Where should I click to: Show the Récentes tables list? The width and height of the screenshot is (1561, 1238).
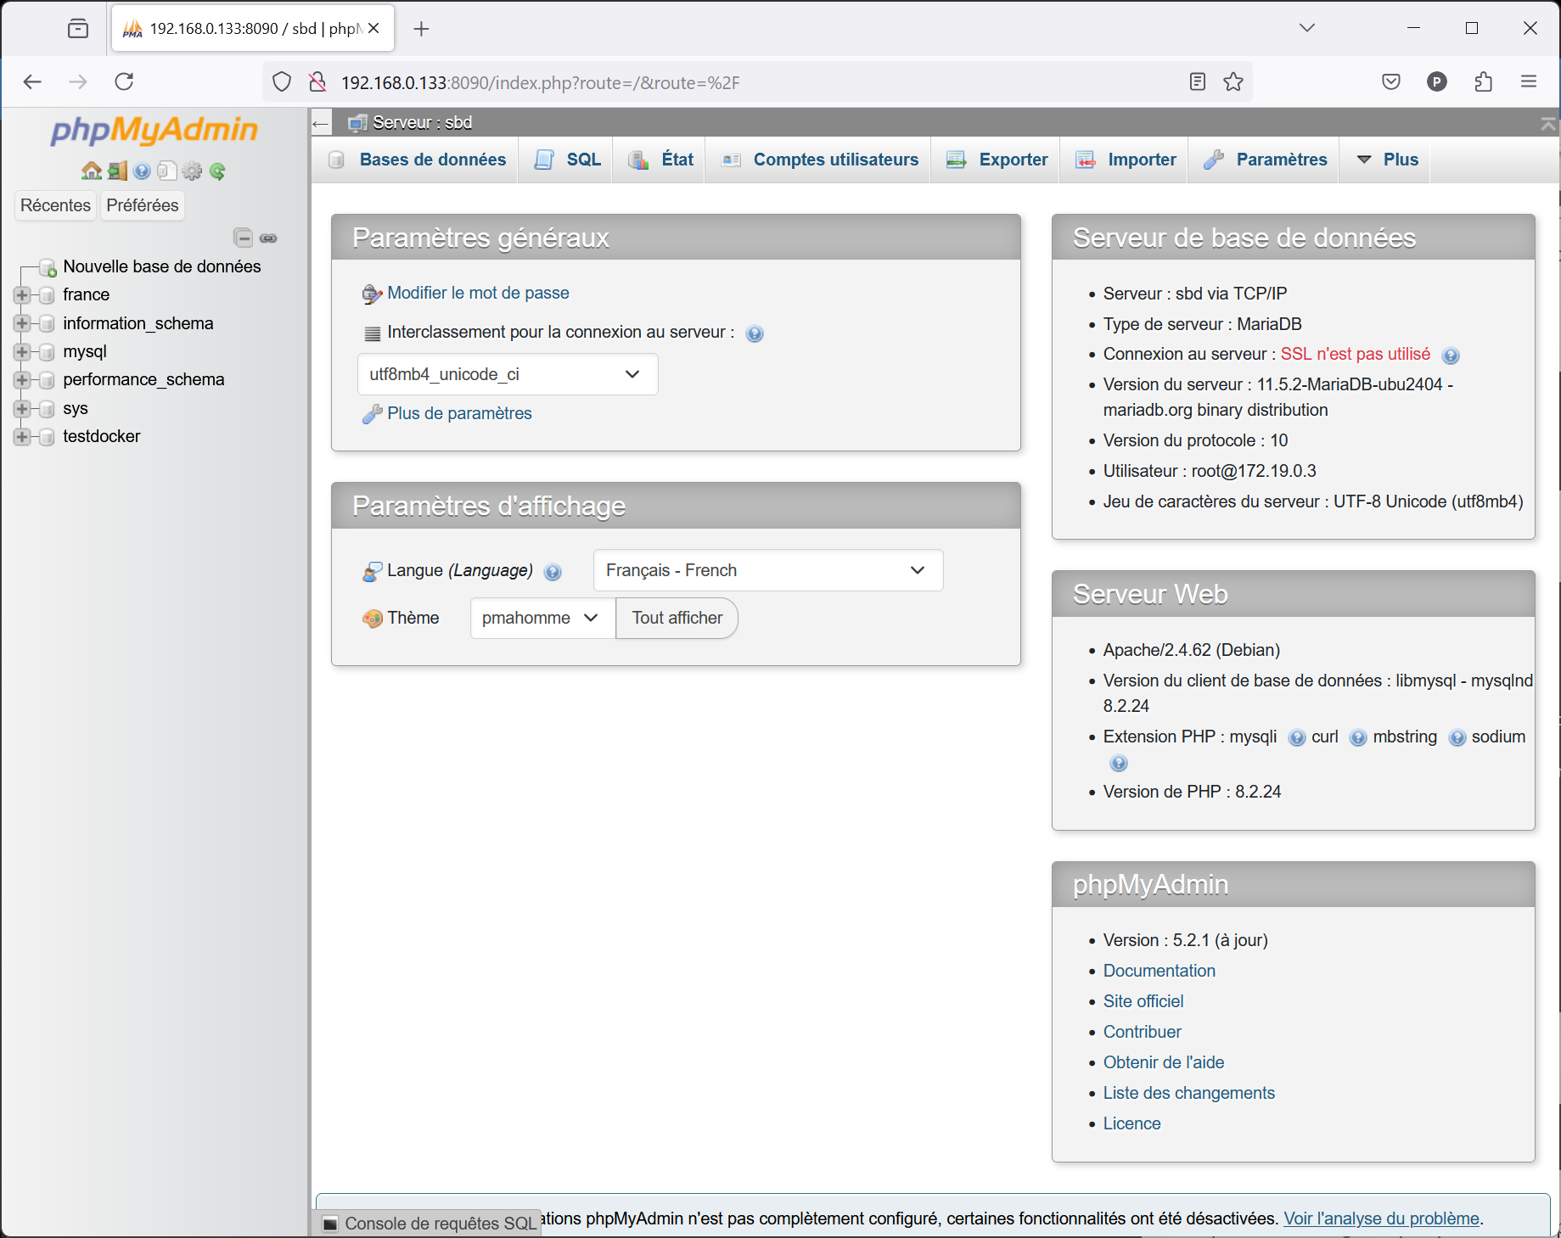point(55,205)
